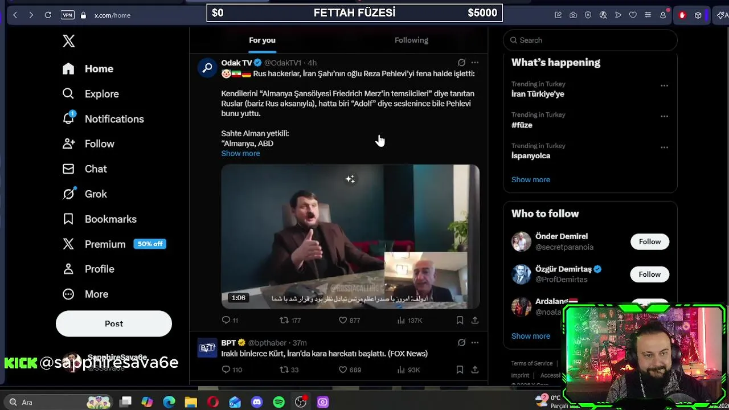Switch to the Following tab
Image resolution: width=729 pixels, height=410 pixels.
tap(411, 40)
